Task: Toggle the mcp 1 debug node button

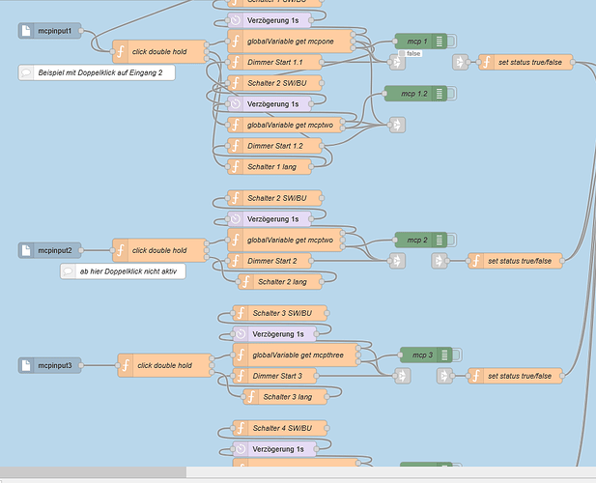Action: 451,42
